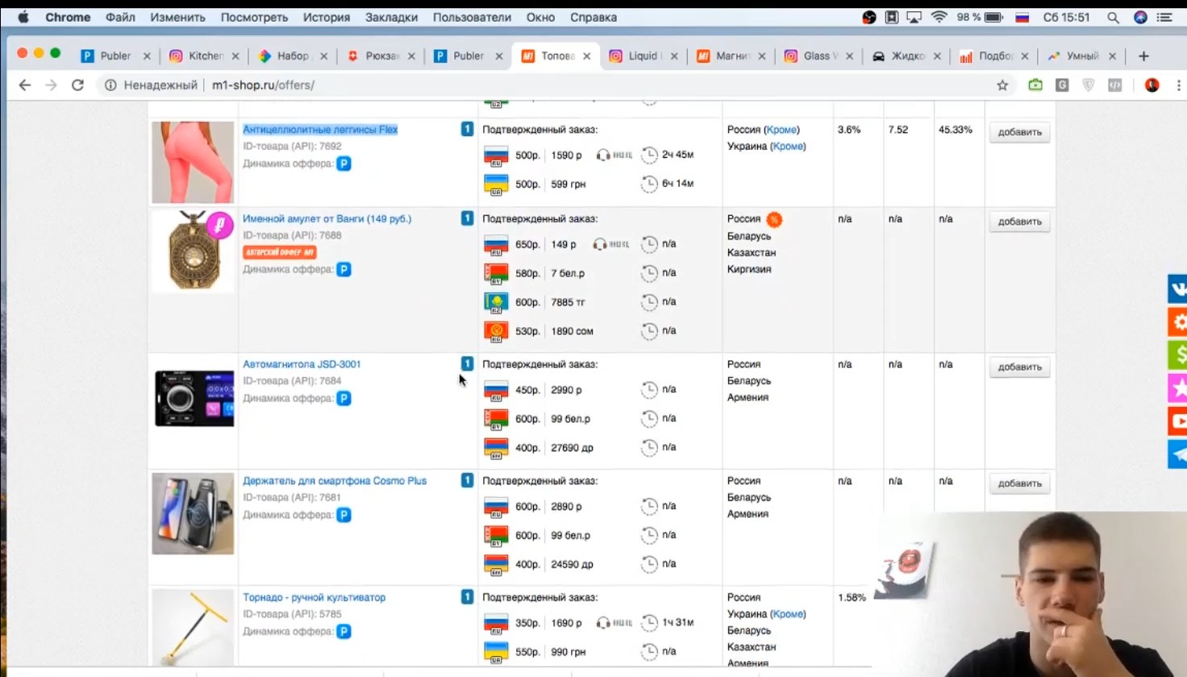Open offer dynamics P icon for Автомагнитола JSD-3001
The height and width of the screenshot is (677, 1187).
tap(344, 398)
